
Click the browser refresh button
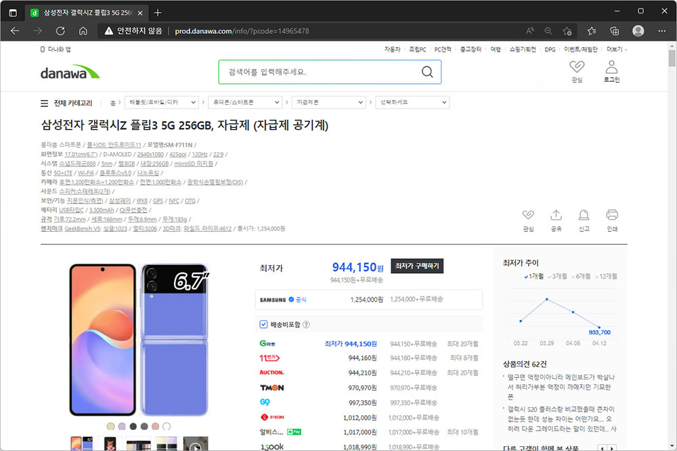pos(60,31)
